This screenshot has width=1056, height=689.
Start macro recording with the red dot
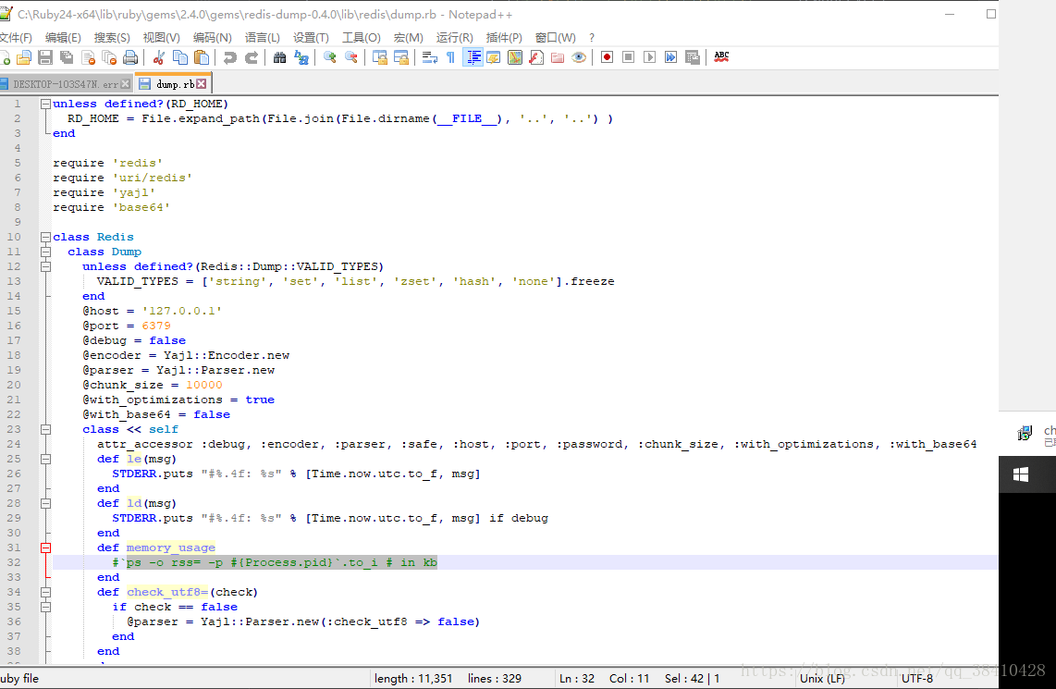click(607, 57)
